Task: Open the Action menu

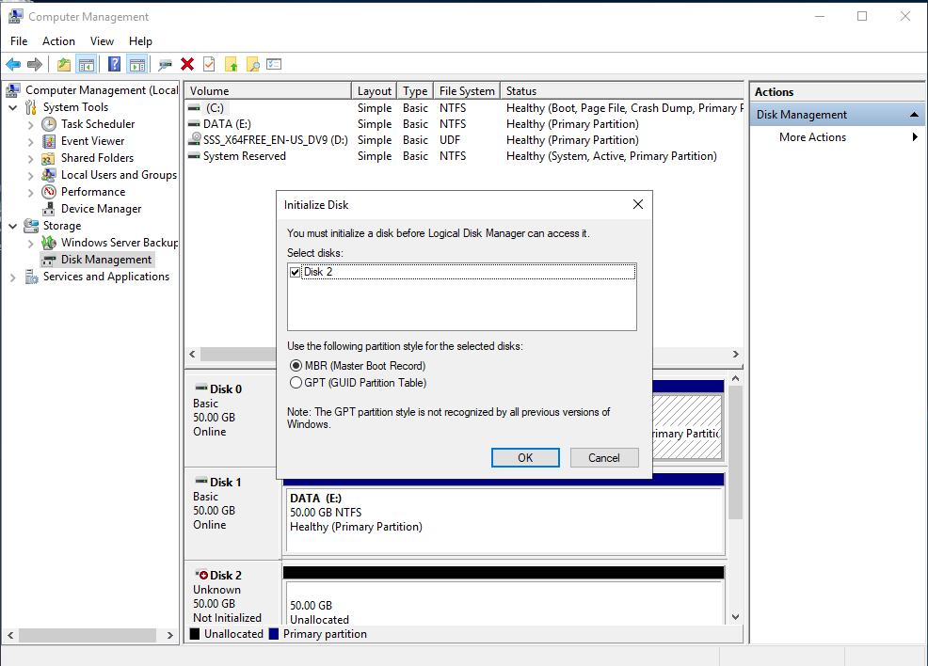Action: 58,41
